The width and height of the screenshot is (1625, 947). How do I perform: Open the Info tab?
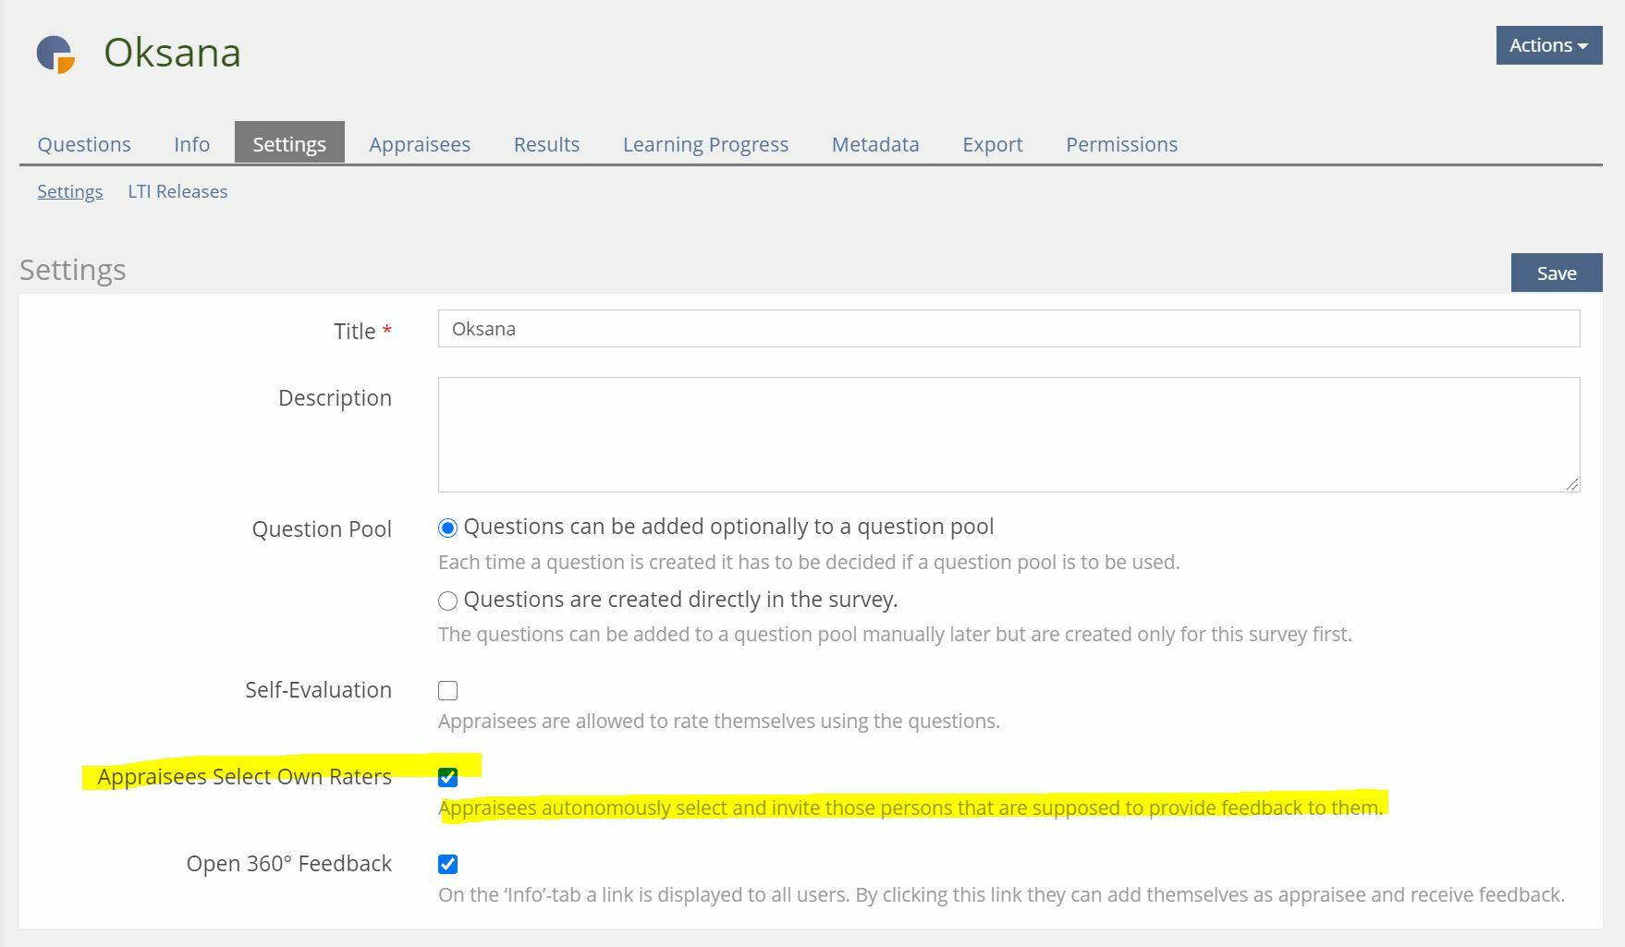[x=191, y=144]
